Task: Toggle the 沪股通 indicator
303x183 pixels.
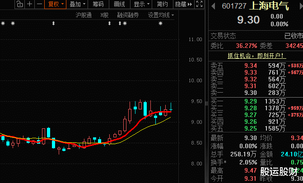Action: (x=84, y=15)
